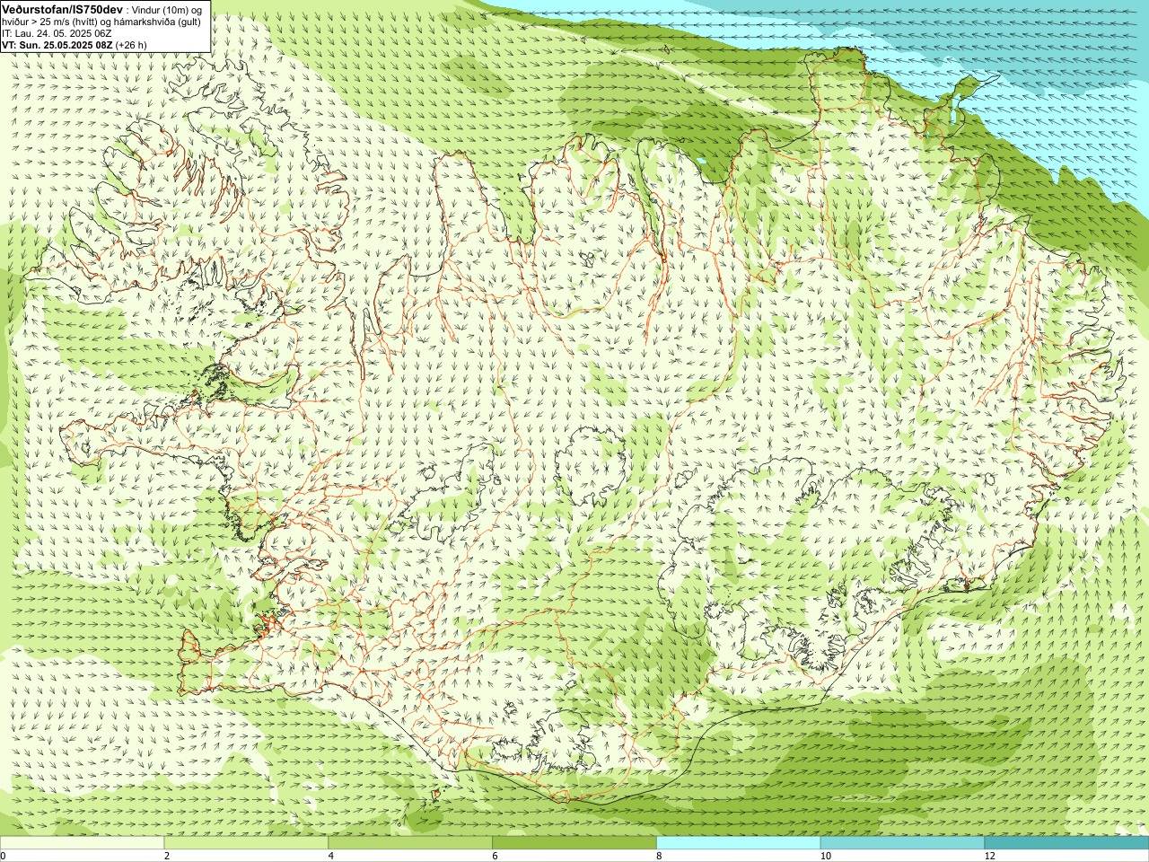Click the legend scale number '4'

331,856
